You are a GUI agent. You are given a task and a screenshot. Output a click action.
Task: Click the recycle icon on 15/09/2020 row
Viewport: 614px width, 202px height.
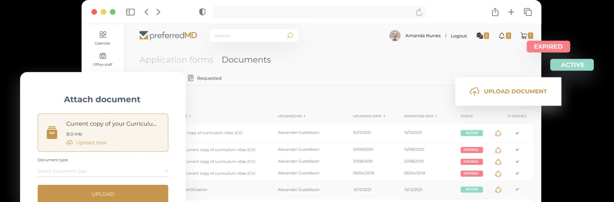click(x=498, y=150)
